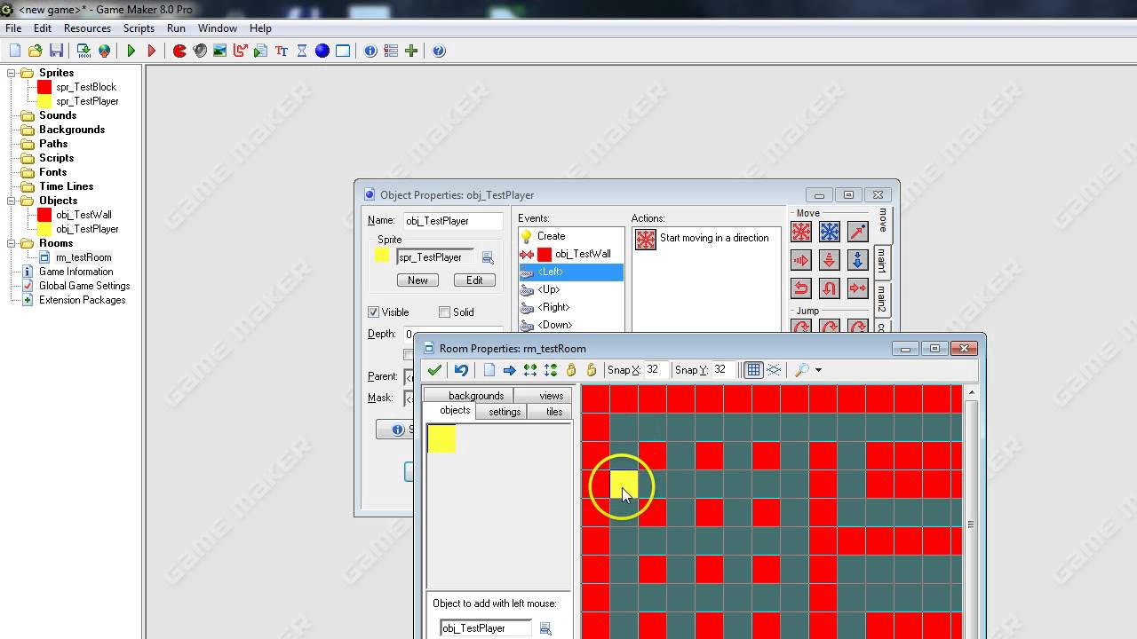Open an existing game file

[x=36, y=51]
